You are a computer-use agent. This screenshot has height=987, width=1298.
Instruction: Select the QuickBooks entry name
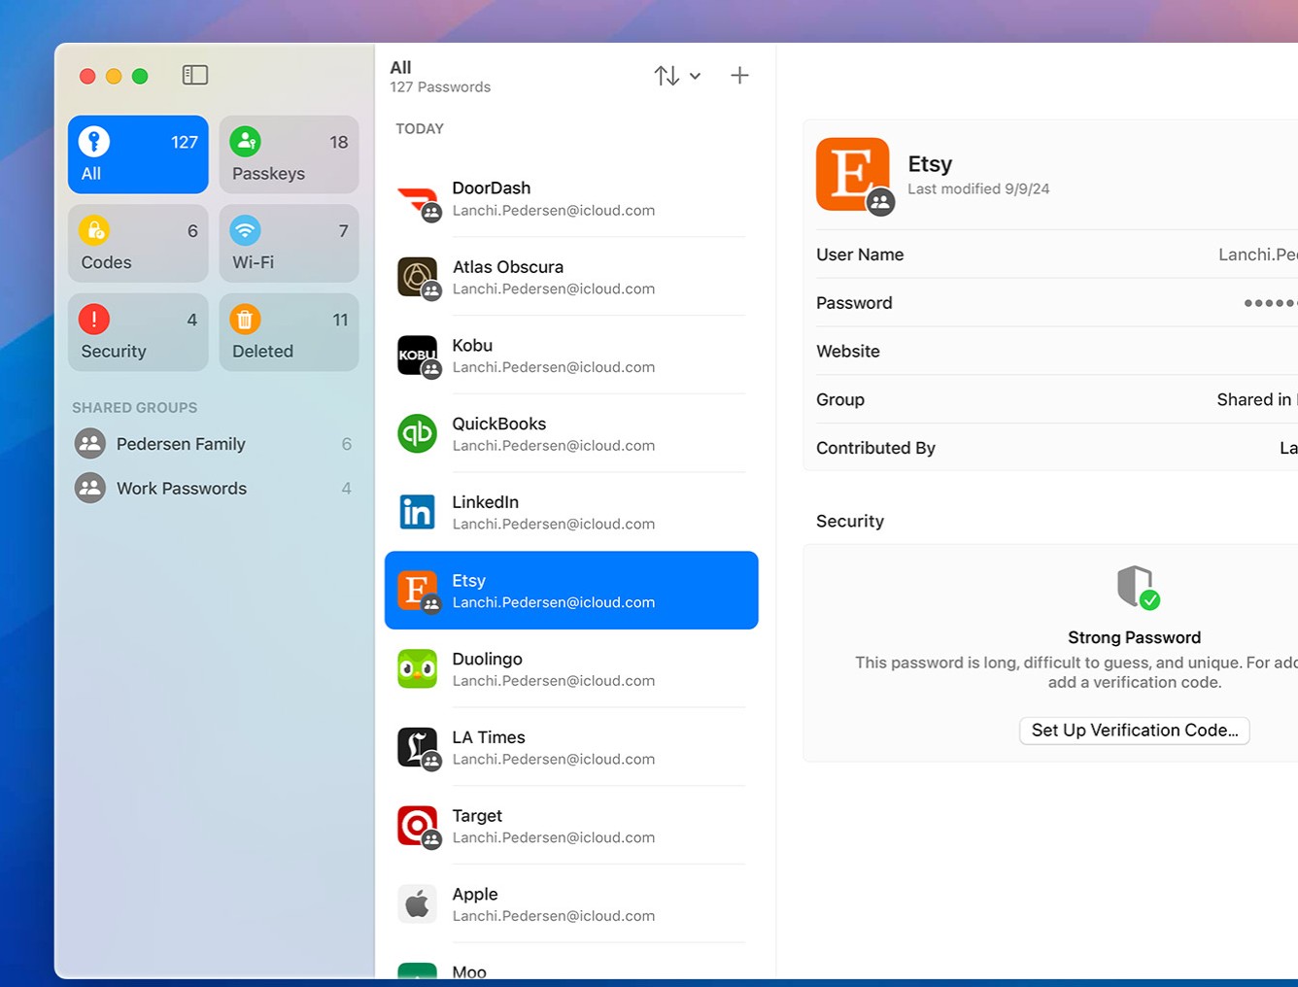coord(499,424)
